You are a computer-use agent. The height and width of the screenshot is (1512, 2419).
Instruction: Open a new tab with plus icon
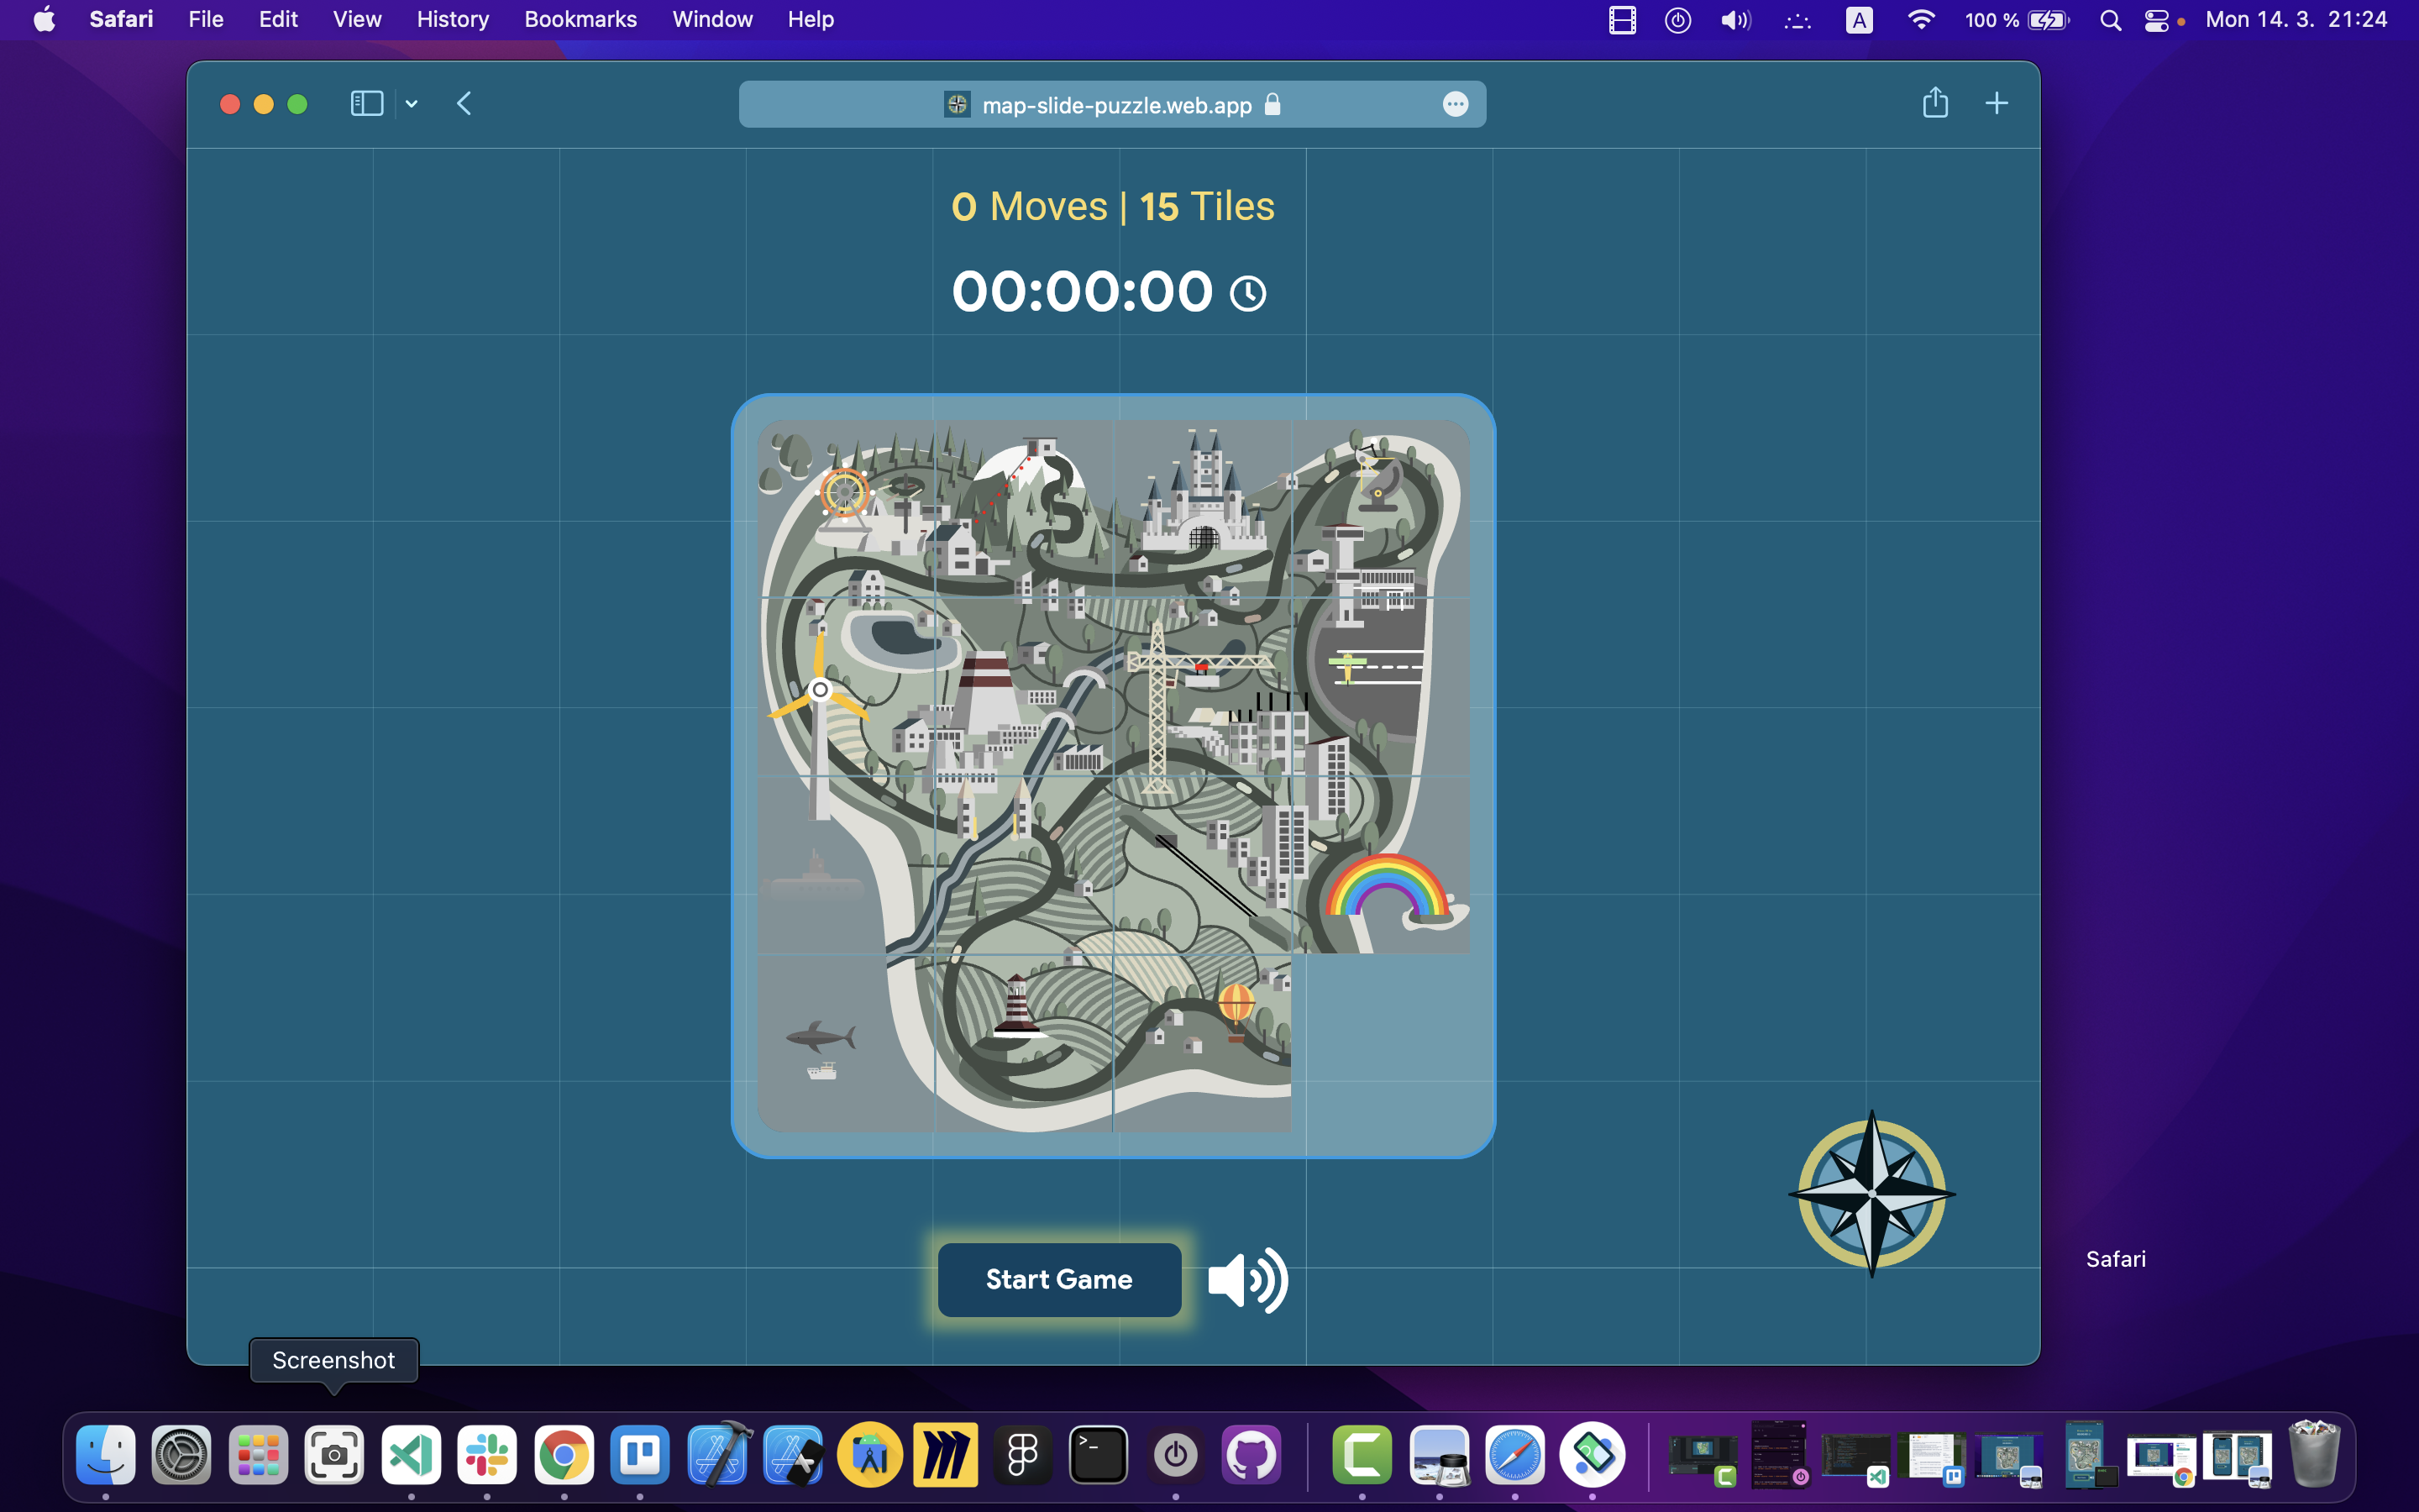1995,103
